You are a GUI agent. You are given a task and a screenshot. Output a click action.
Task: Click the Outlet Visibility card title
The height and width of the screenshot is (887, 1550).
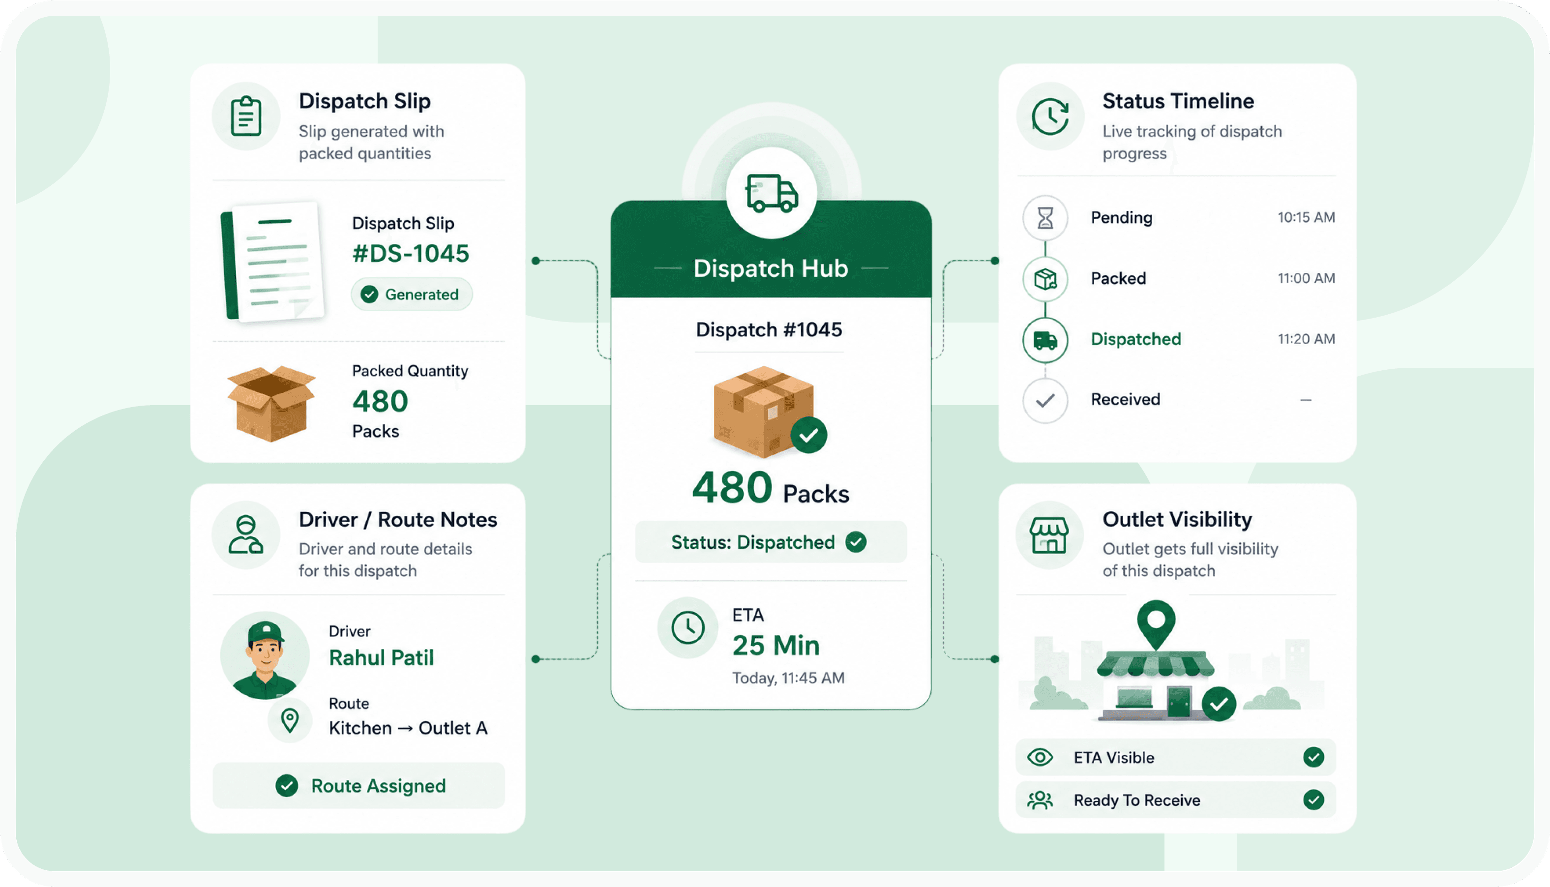1177,520
